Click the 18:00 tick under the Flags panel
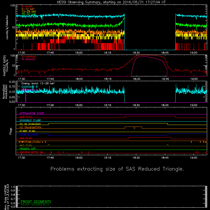210x210 pixels. point(79,158)
